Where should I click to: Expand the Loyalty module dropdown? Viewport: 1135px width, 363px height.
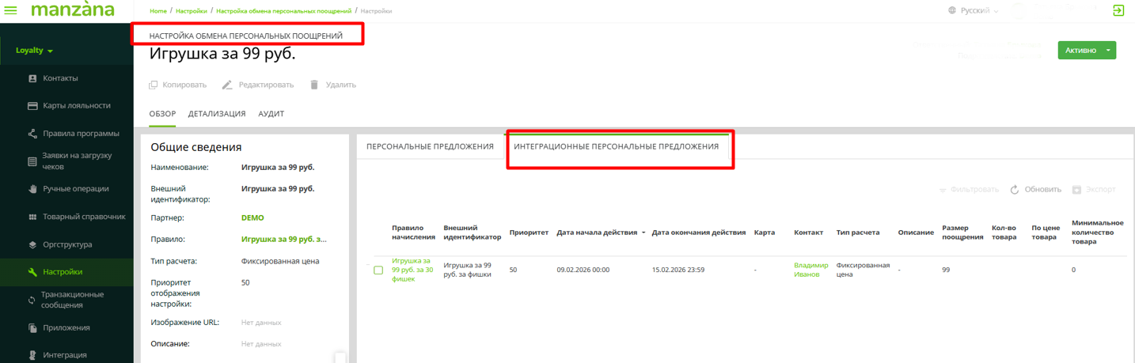coord(35,51)
